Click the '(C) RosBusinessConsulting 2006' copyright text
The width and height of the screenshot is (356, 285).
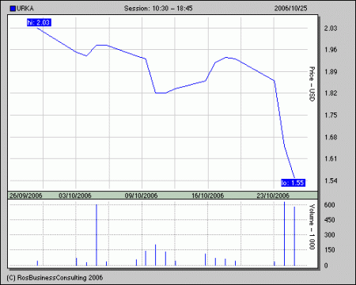pos(55,278)
